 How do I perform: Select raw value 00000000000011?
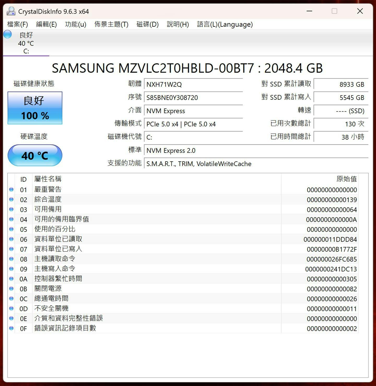pos(332,309)
